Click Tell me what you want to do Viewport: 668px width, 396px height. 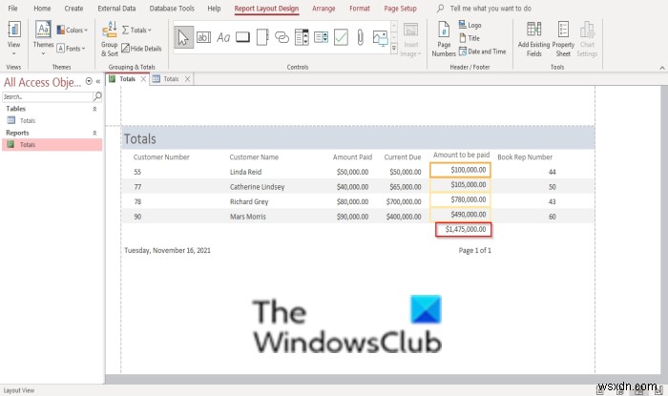point(491,8)
